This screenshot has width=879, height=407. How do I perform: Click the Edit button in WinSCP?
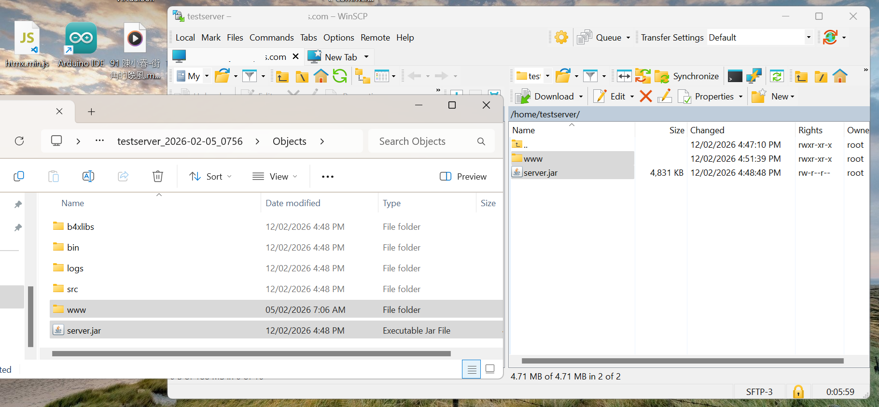pos(610,96)
